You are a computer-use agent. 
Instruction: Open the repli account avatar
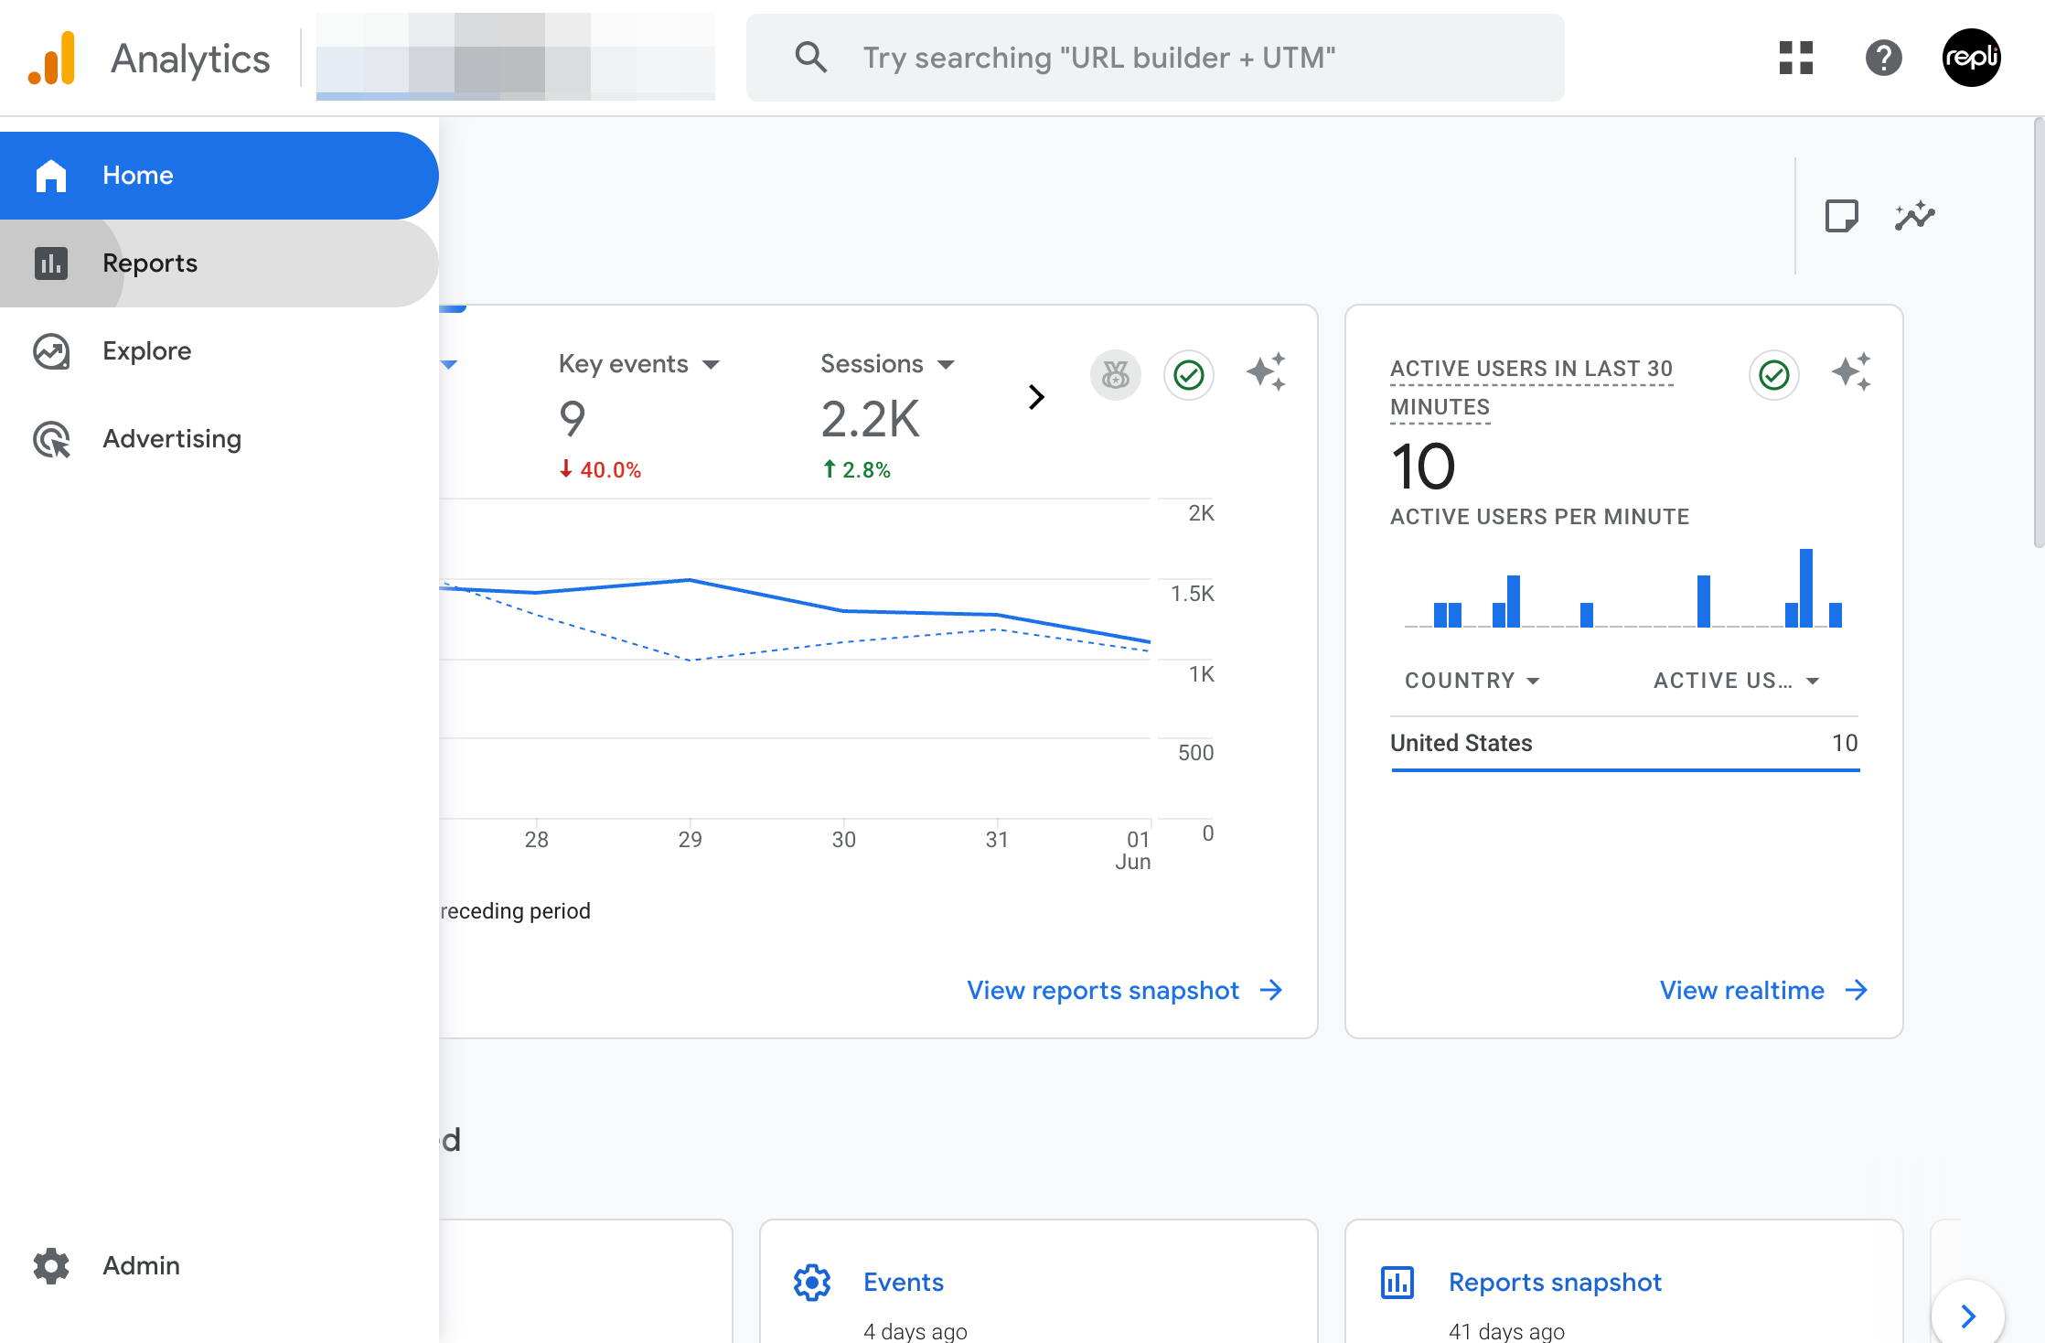[1972, 58]
